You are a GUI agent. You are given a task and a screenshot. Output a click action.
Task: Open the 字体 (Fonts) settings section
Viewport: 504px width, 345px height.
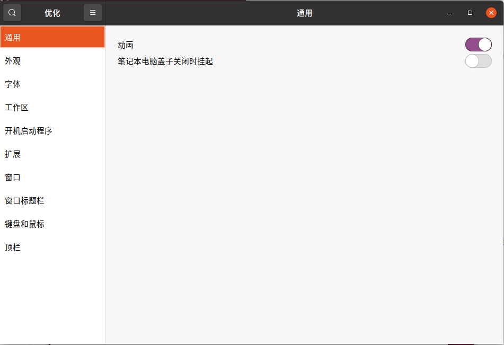[12, 84]
